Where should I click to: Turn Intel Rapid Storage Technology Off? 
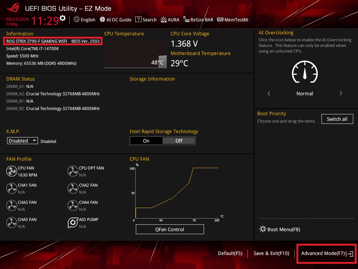(179, 141)
